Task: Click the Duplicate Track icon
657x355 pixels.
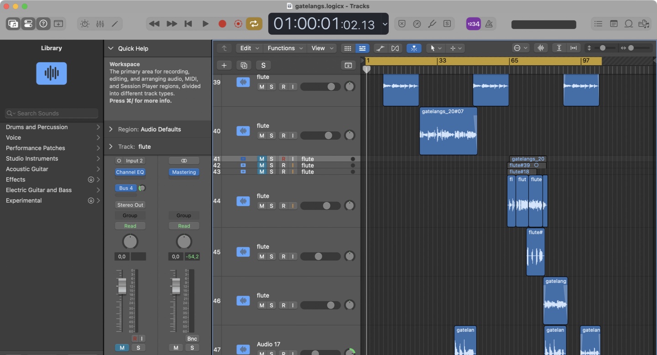Action: [244, 65]
